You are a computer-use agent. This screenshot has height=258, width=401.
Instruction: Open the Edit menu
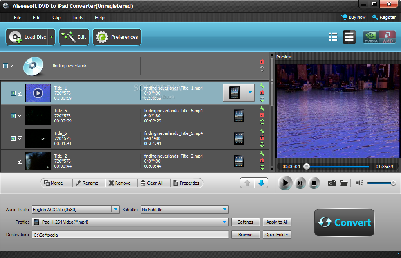click(37, 18)
